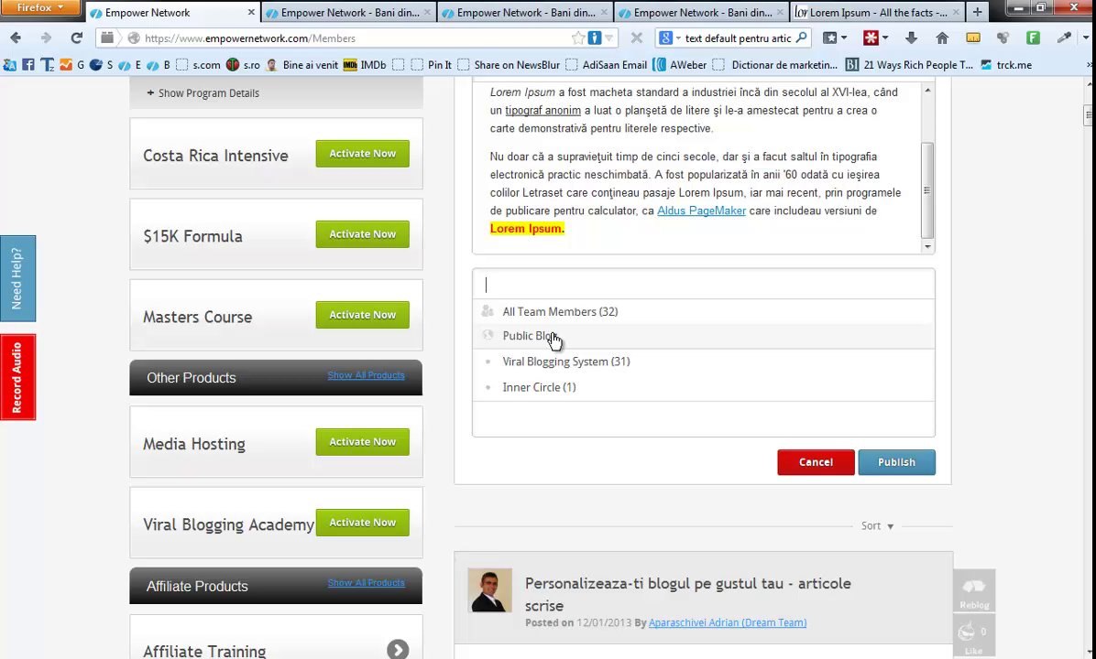Image resolution: width=1096 pixels, height=659 pixels.
Task: Choose Inner Circle (1) option
Action: (x=703, y=387)
